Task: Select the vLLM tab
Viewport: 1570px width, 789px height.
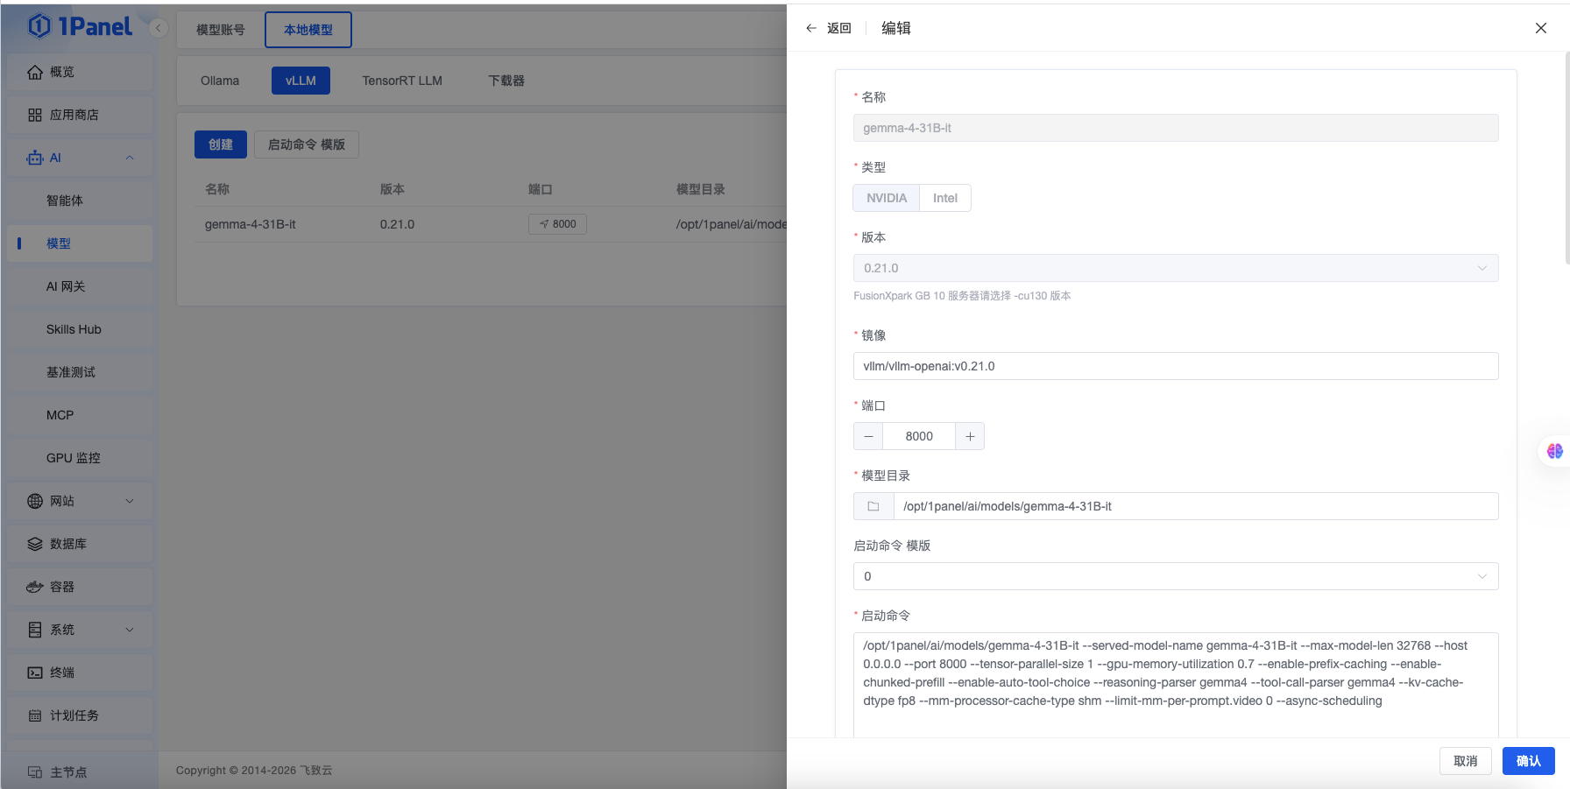Action: click(301, 81)
